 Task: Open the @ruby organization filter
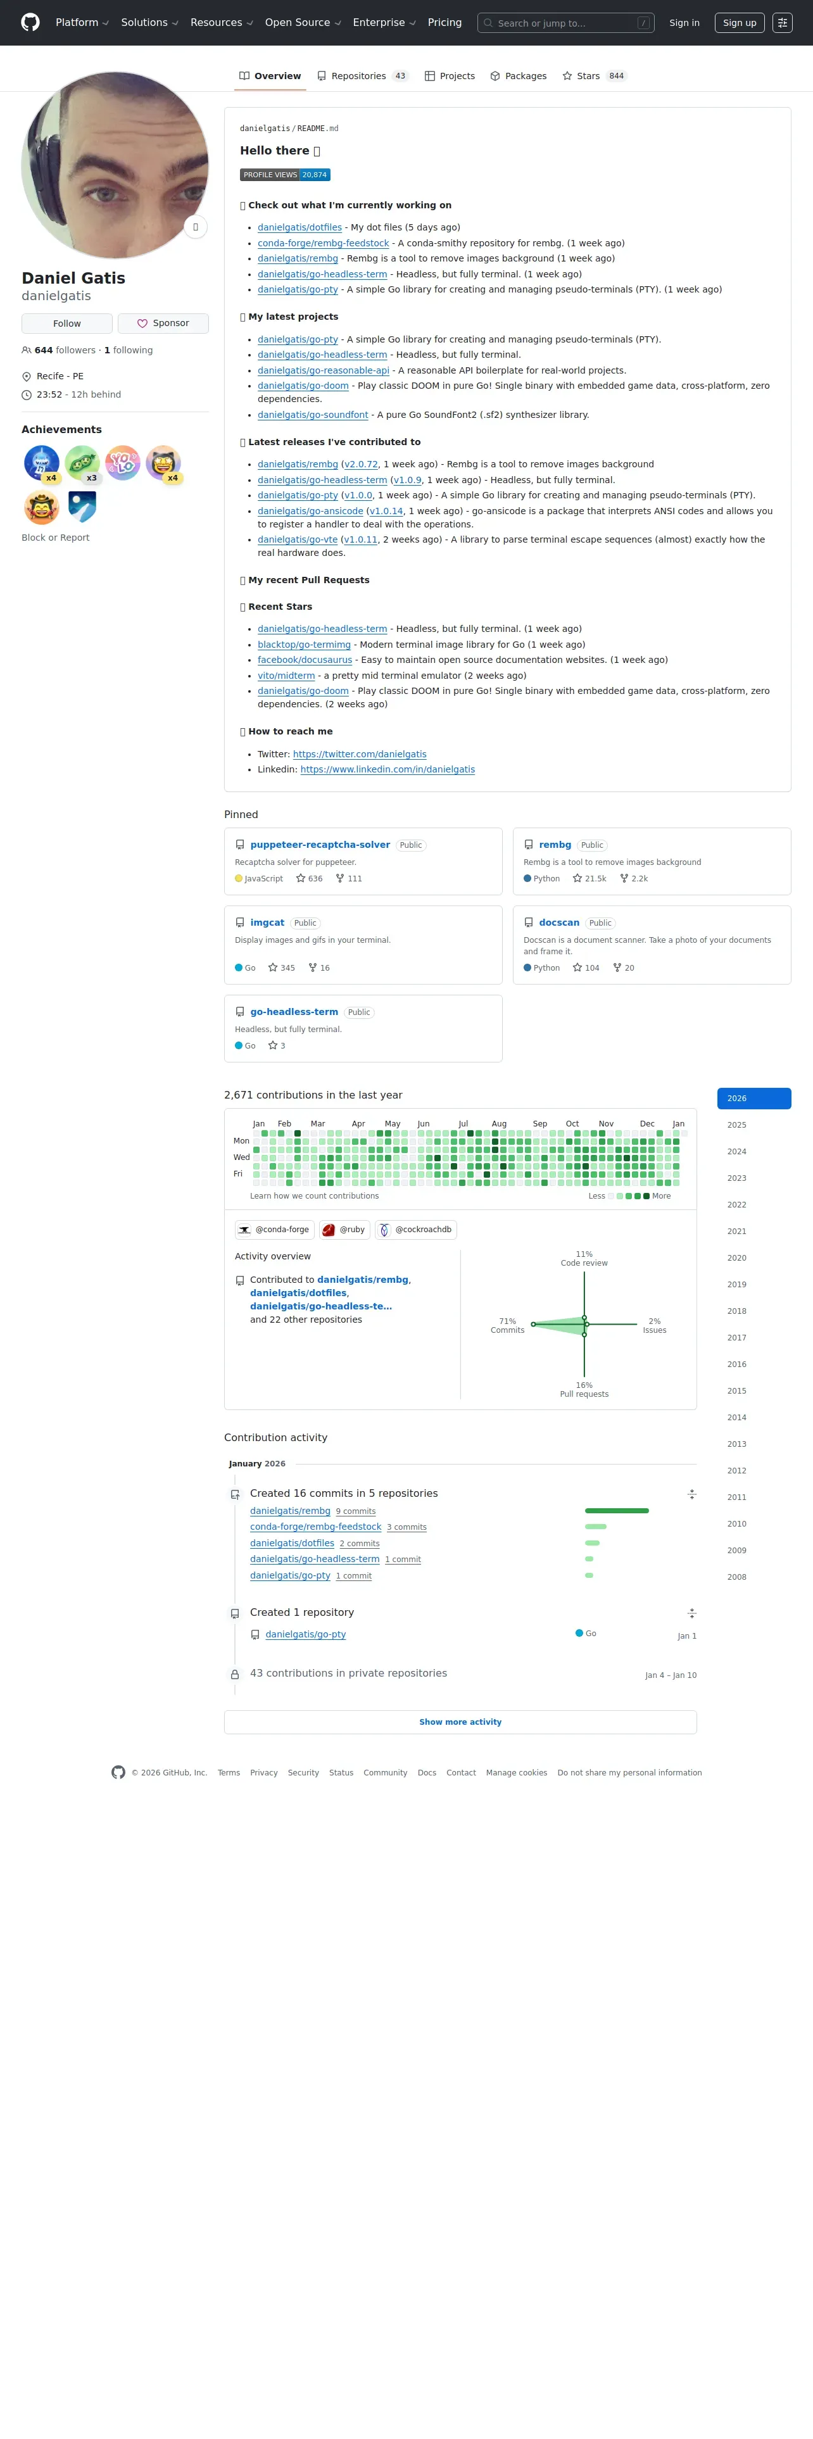[x=344, y=1230]
